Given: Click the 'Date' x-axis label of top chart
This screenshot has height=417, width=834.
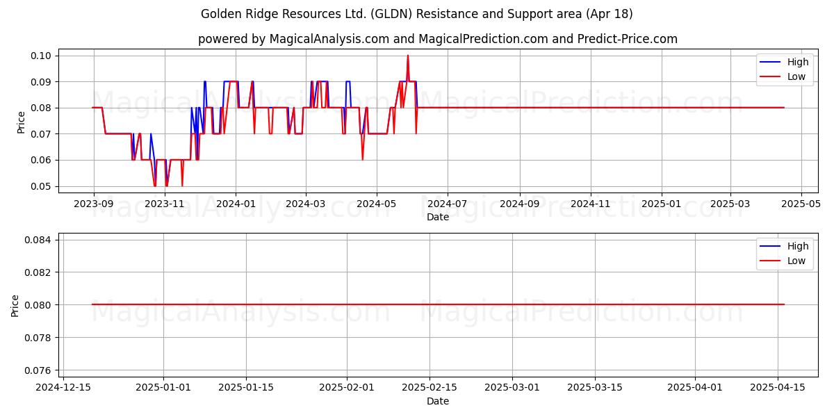Looking at the screenshot, I should (438, 217).
